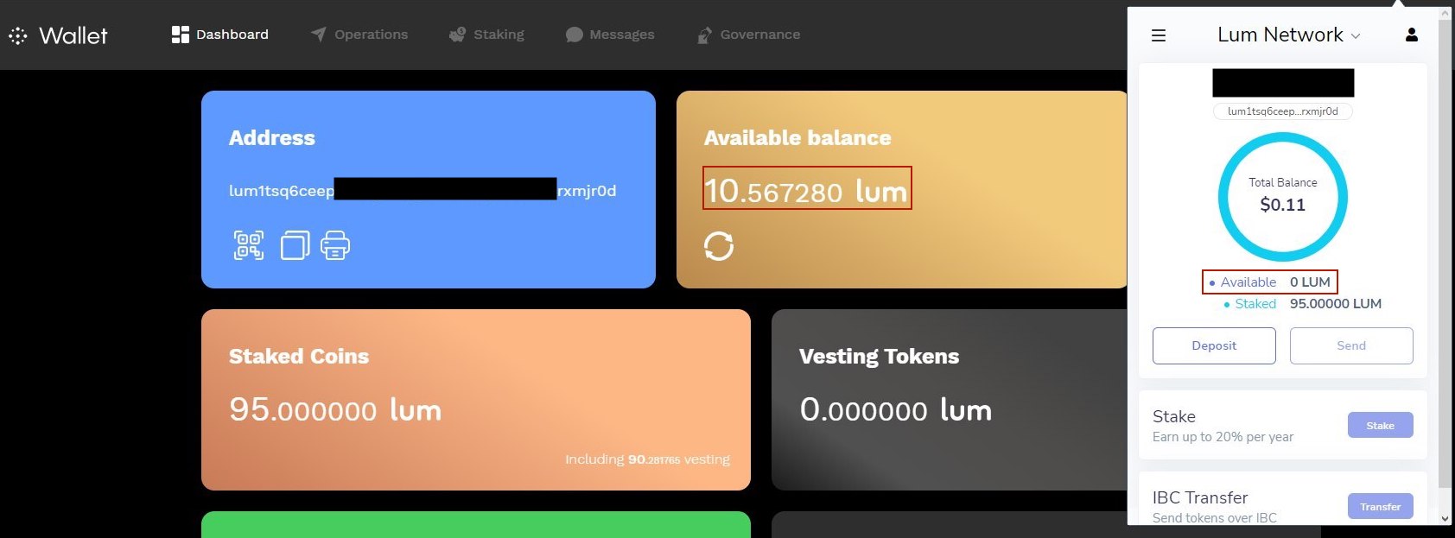Click the Address card heading
1455x538 pixels.
(x=272, y=137)
